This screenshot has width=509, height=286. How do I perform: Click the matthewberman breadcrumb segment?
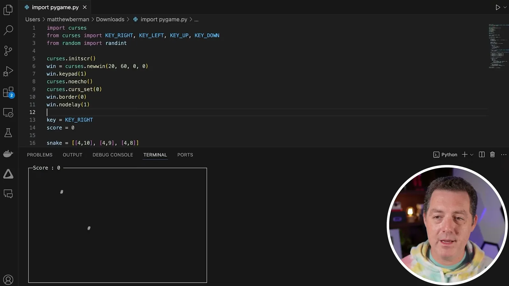(x=68, y=19)
